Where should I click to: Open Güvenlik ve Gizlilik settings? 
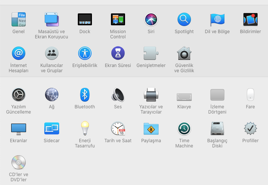pos(184,53)
